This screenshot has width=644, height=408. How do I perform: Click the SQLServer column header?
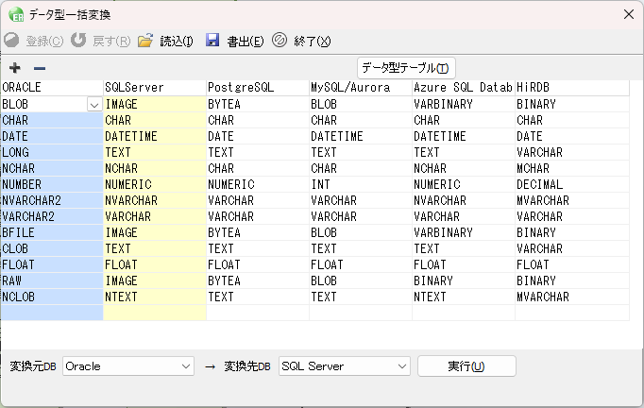point(155,88)
